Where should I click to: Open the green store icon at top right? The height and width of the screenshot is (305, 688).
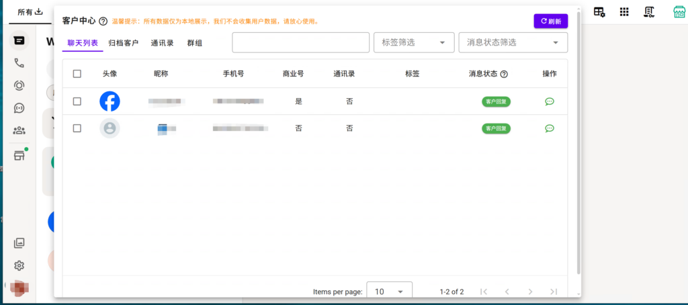(x=679, y=12)
